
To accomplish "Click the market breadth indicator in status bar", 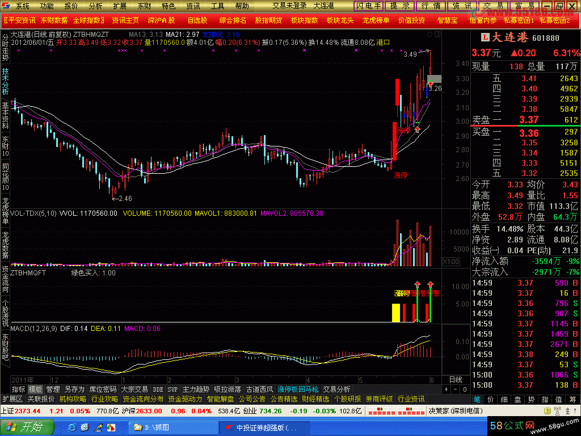I will 396,411.
